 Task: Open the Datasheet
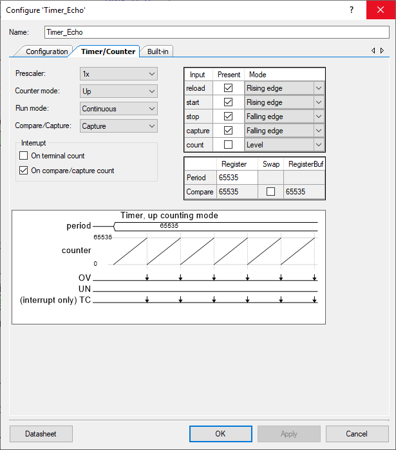(41, 434)
